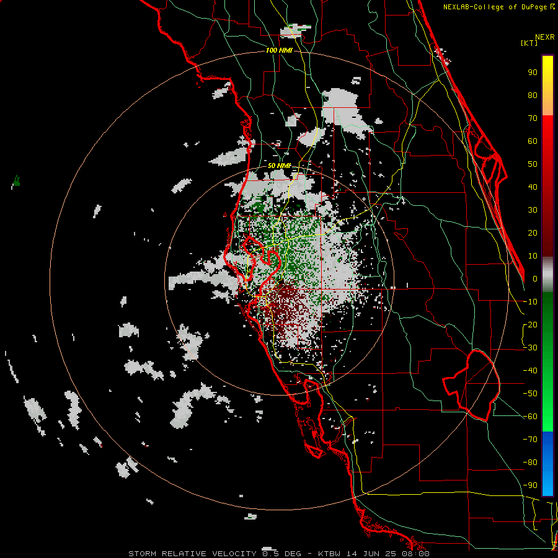Click the positive 60 scale label
The width and height of the screenshot is (558, 558).
click(x=533, y=141)
